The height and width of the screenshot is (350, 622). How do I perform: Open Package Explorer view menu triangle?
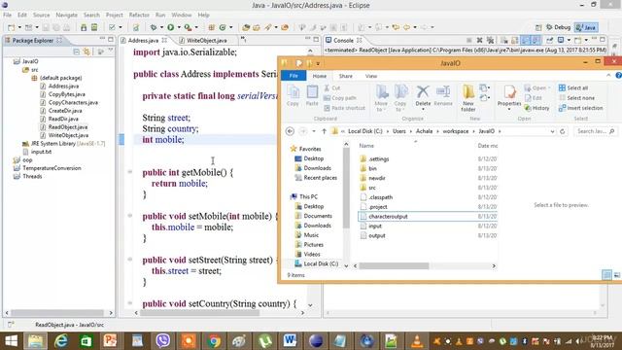tap(111, 51)
